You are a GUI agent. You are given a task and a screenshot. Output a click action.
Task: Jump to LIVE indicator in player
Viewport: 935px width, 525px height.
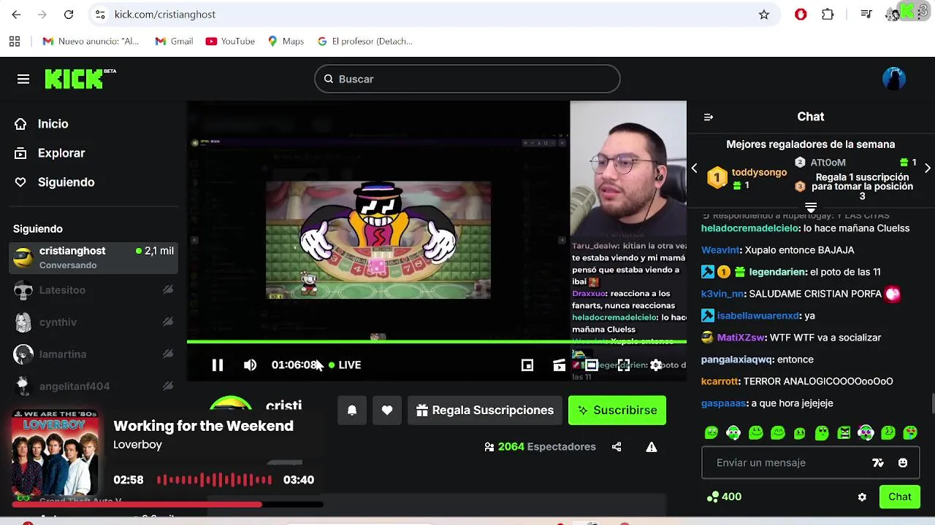345,365
